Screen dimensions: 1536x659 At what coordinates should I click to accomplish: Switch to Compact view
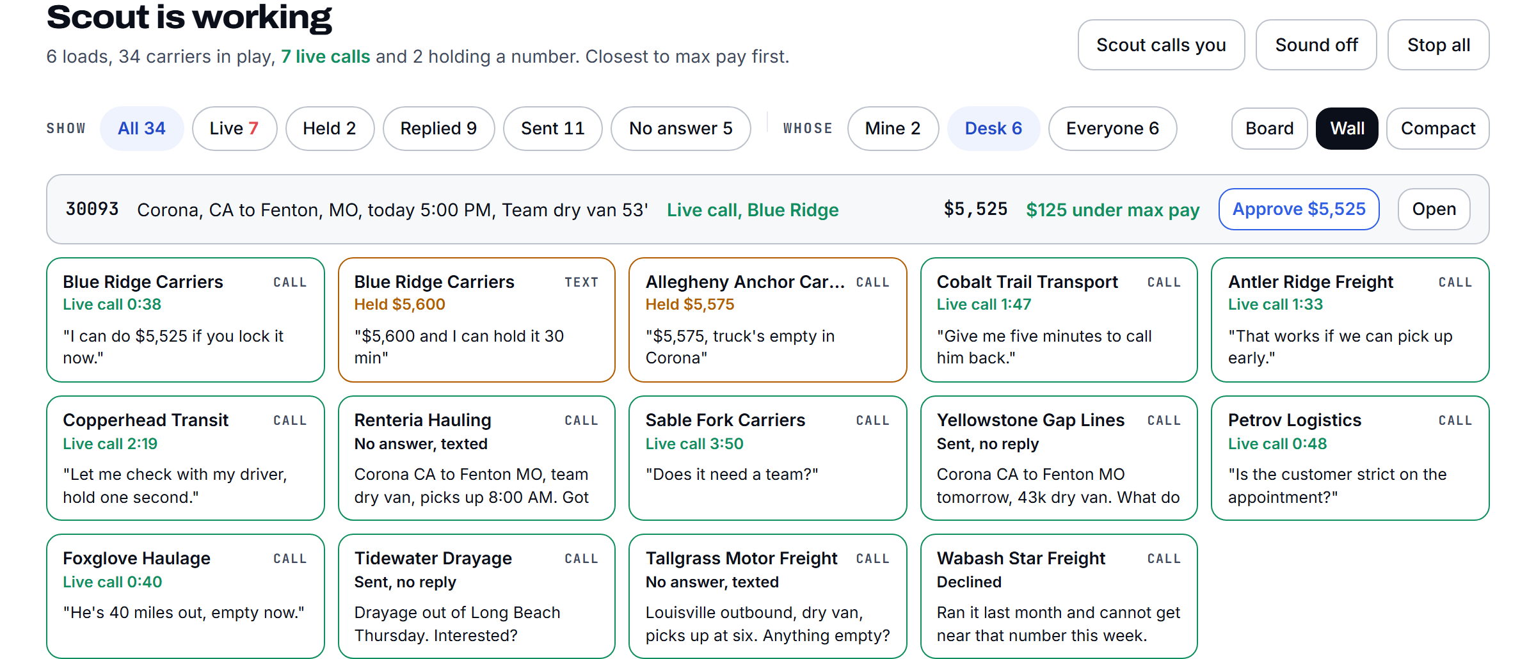1438,129
